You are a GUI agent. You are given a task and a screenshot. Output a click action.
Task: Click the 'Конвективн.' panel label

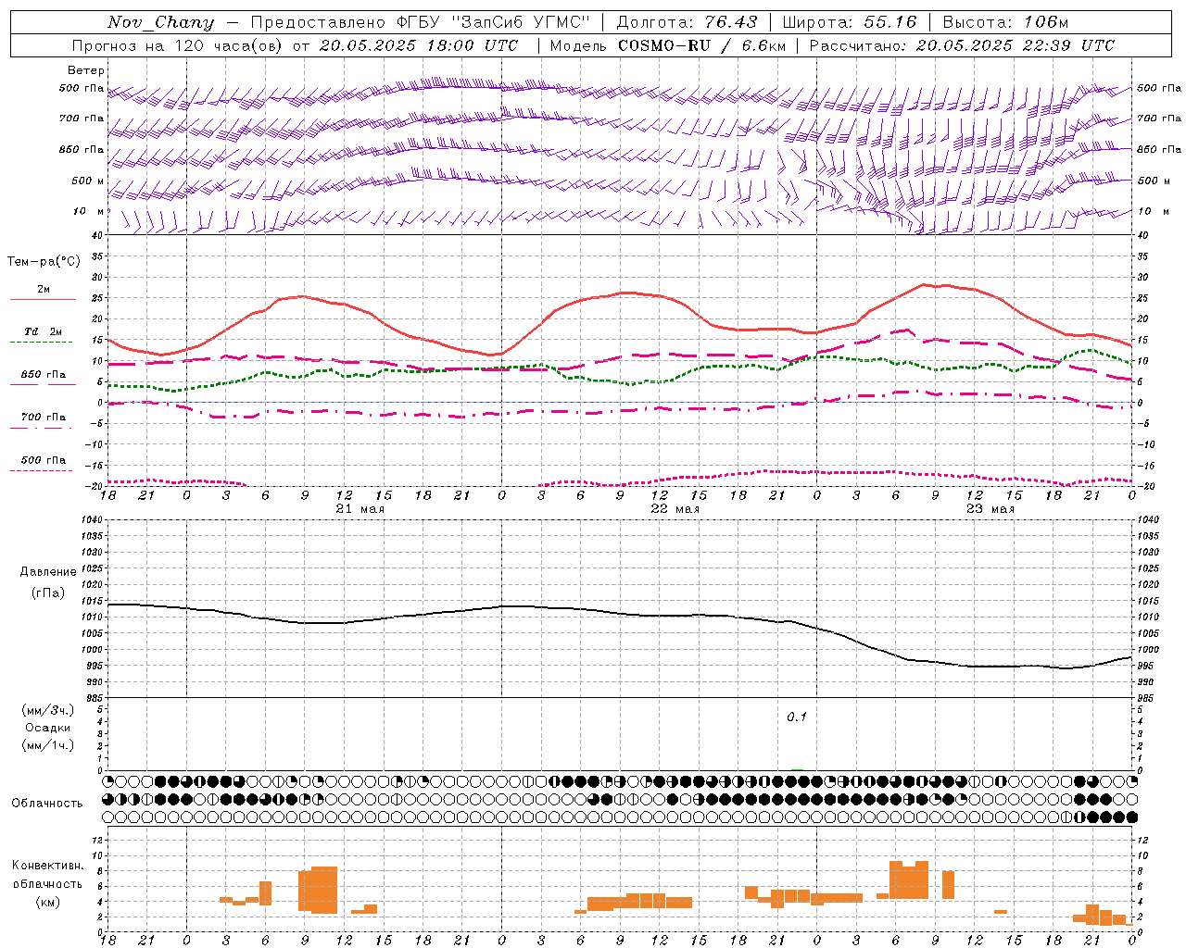click(x=48, y=866)
